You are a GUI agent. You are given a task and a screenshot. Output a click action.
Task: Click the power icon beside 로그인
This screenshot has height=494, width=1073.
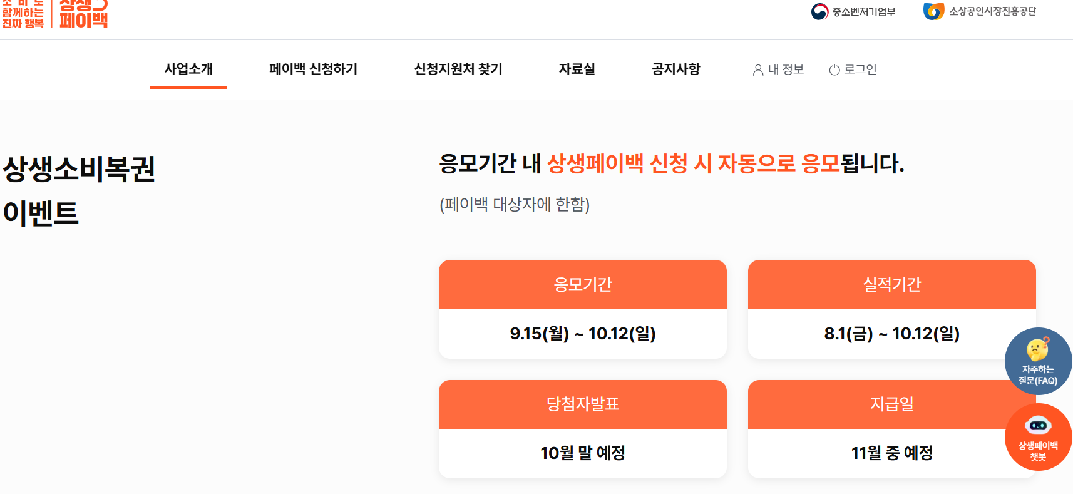pyautogui.click(x=833, y=70)
